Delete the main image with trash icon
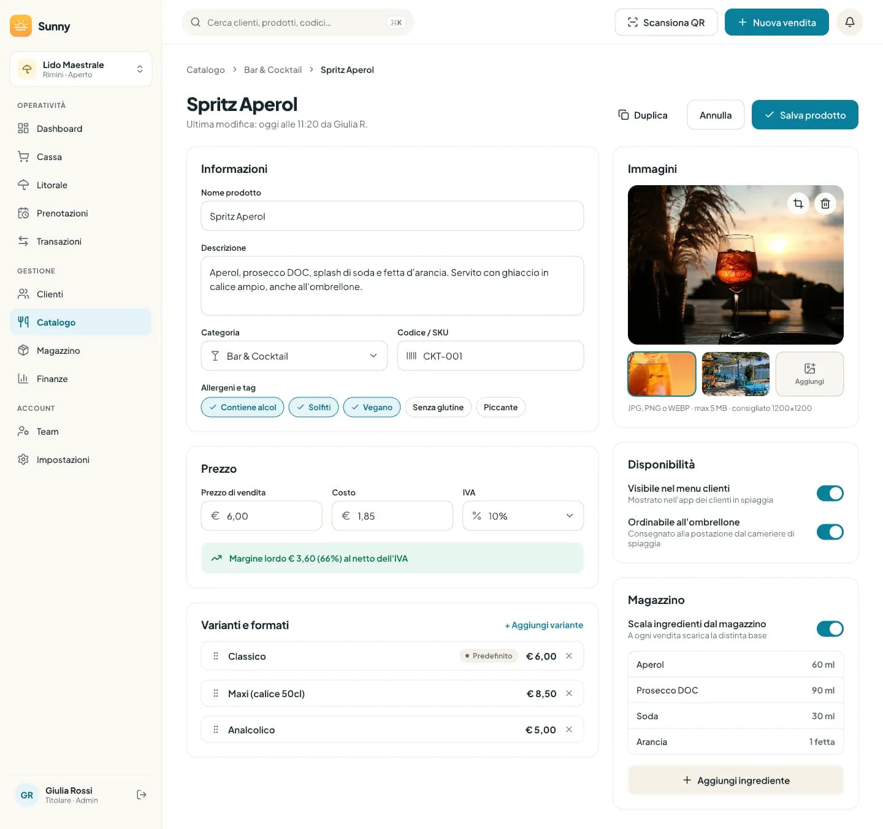Viewport: 883px width, 829px height. (x=825, y=204)
